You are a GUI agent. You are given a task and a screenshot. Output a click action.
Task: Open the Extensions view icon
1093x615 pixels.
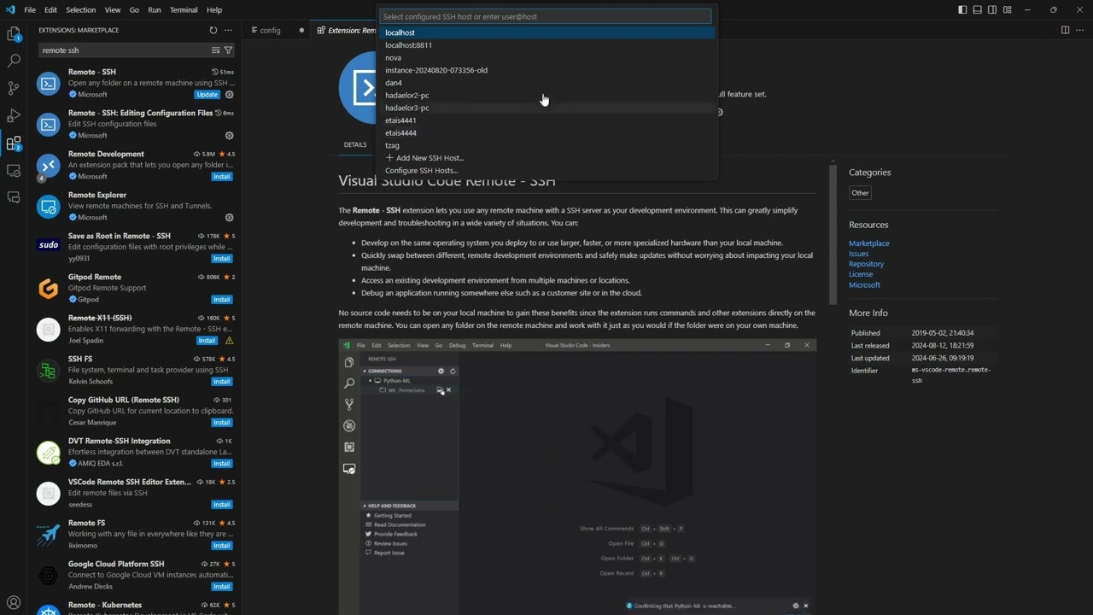tap(14, 143)
